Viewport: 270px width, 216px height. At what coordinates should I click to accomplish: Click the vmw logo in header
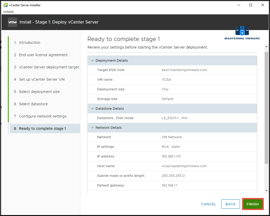[x=13, y=22]
